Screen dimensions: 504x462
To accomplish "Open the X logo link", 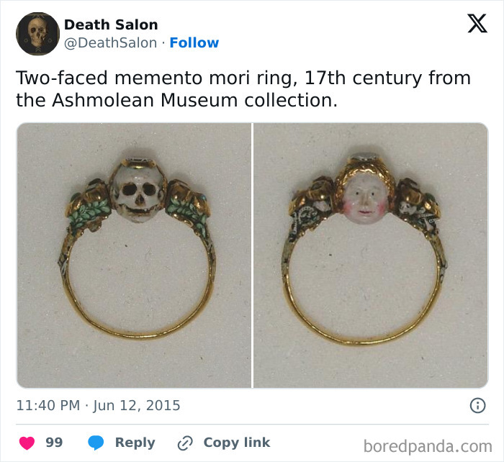I will [477, 24].
